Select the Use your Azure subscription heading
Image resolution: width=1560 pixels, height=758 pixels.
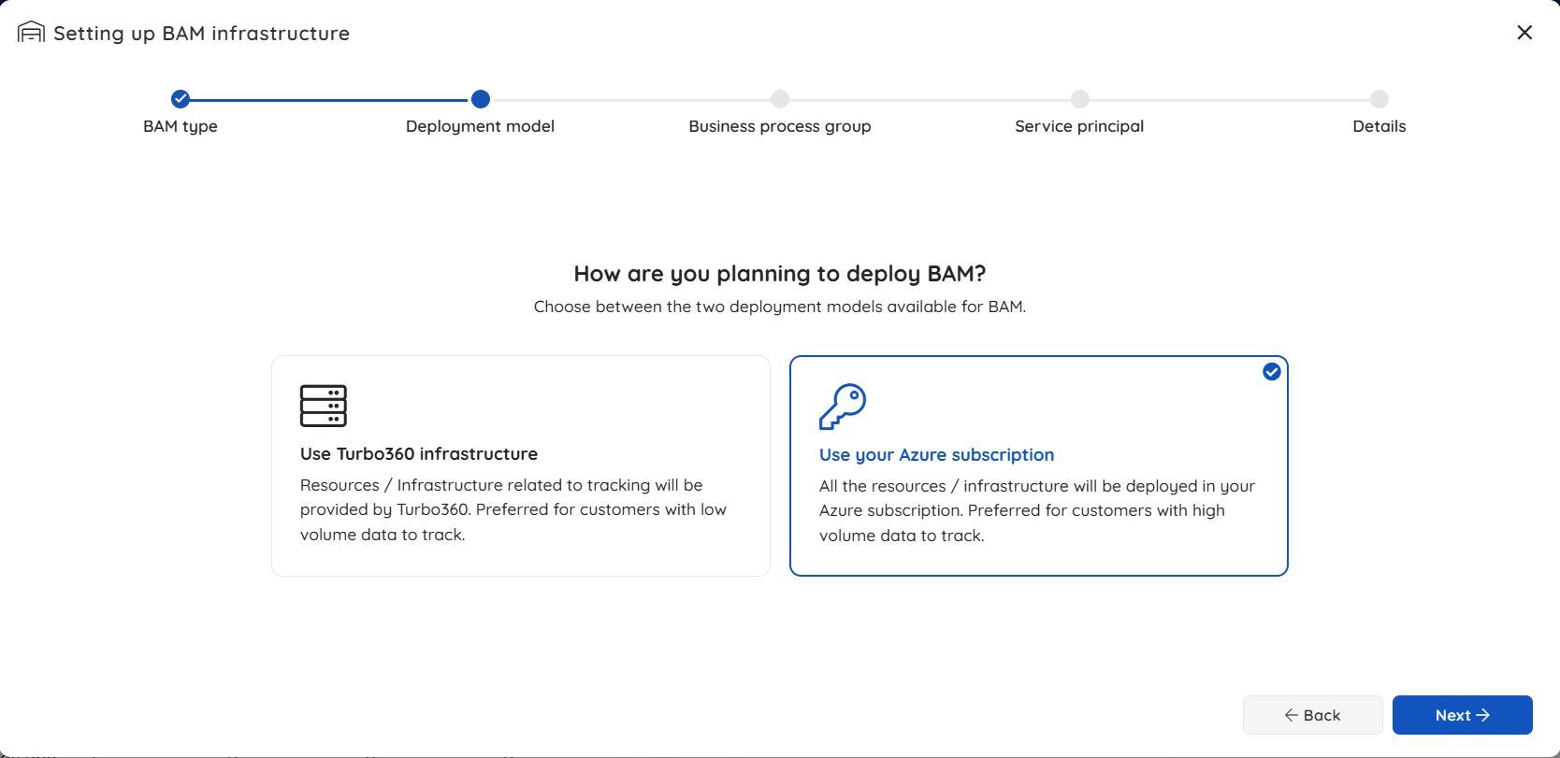tap(936, 455)
